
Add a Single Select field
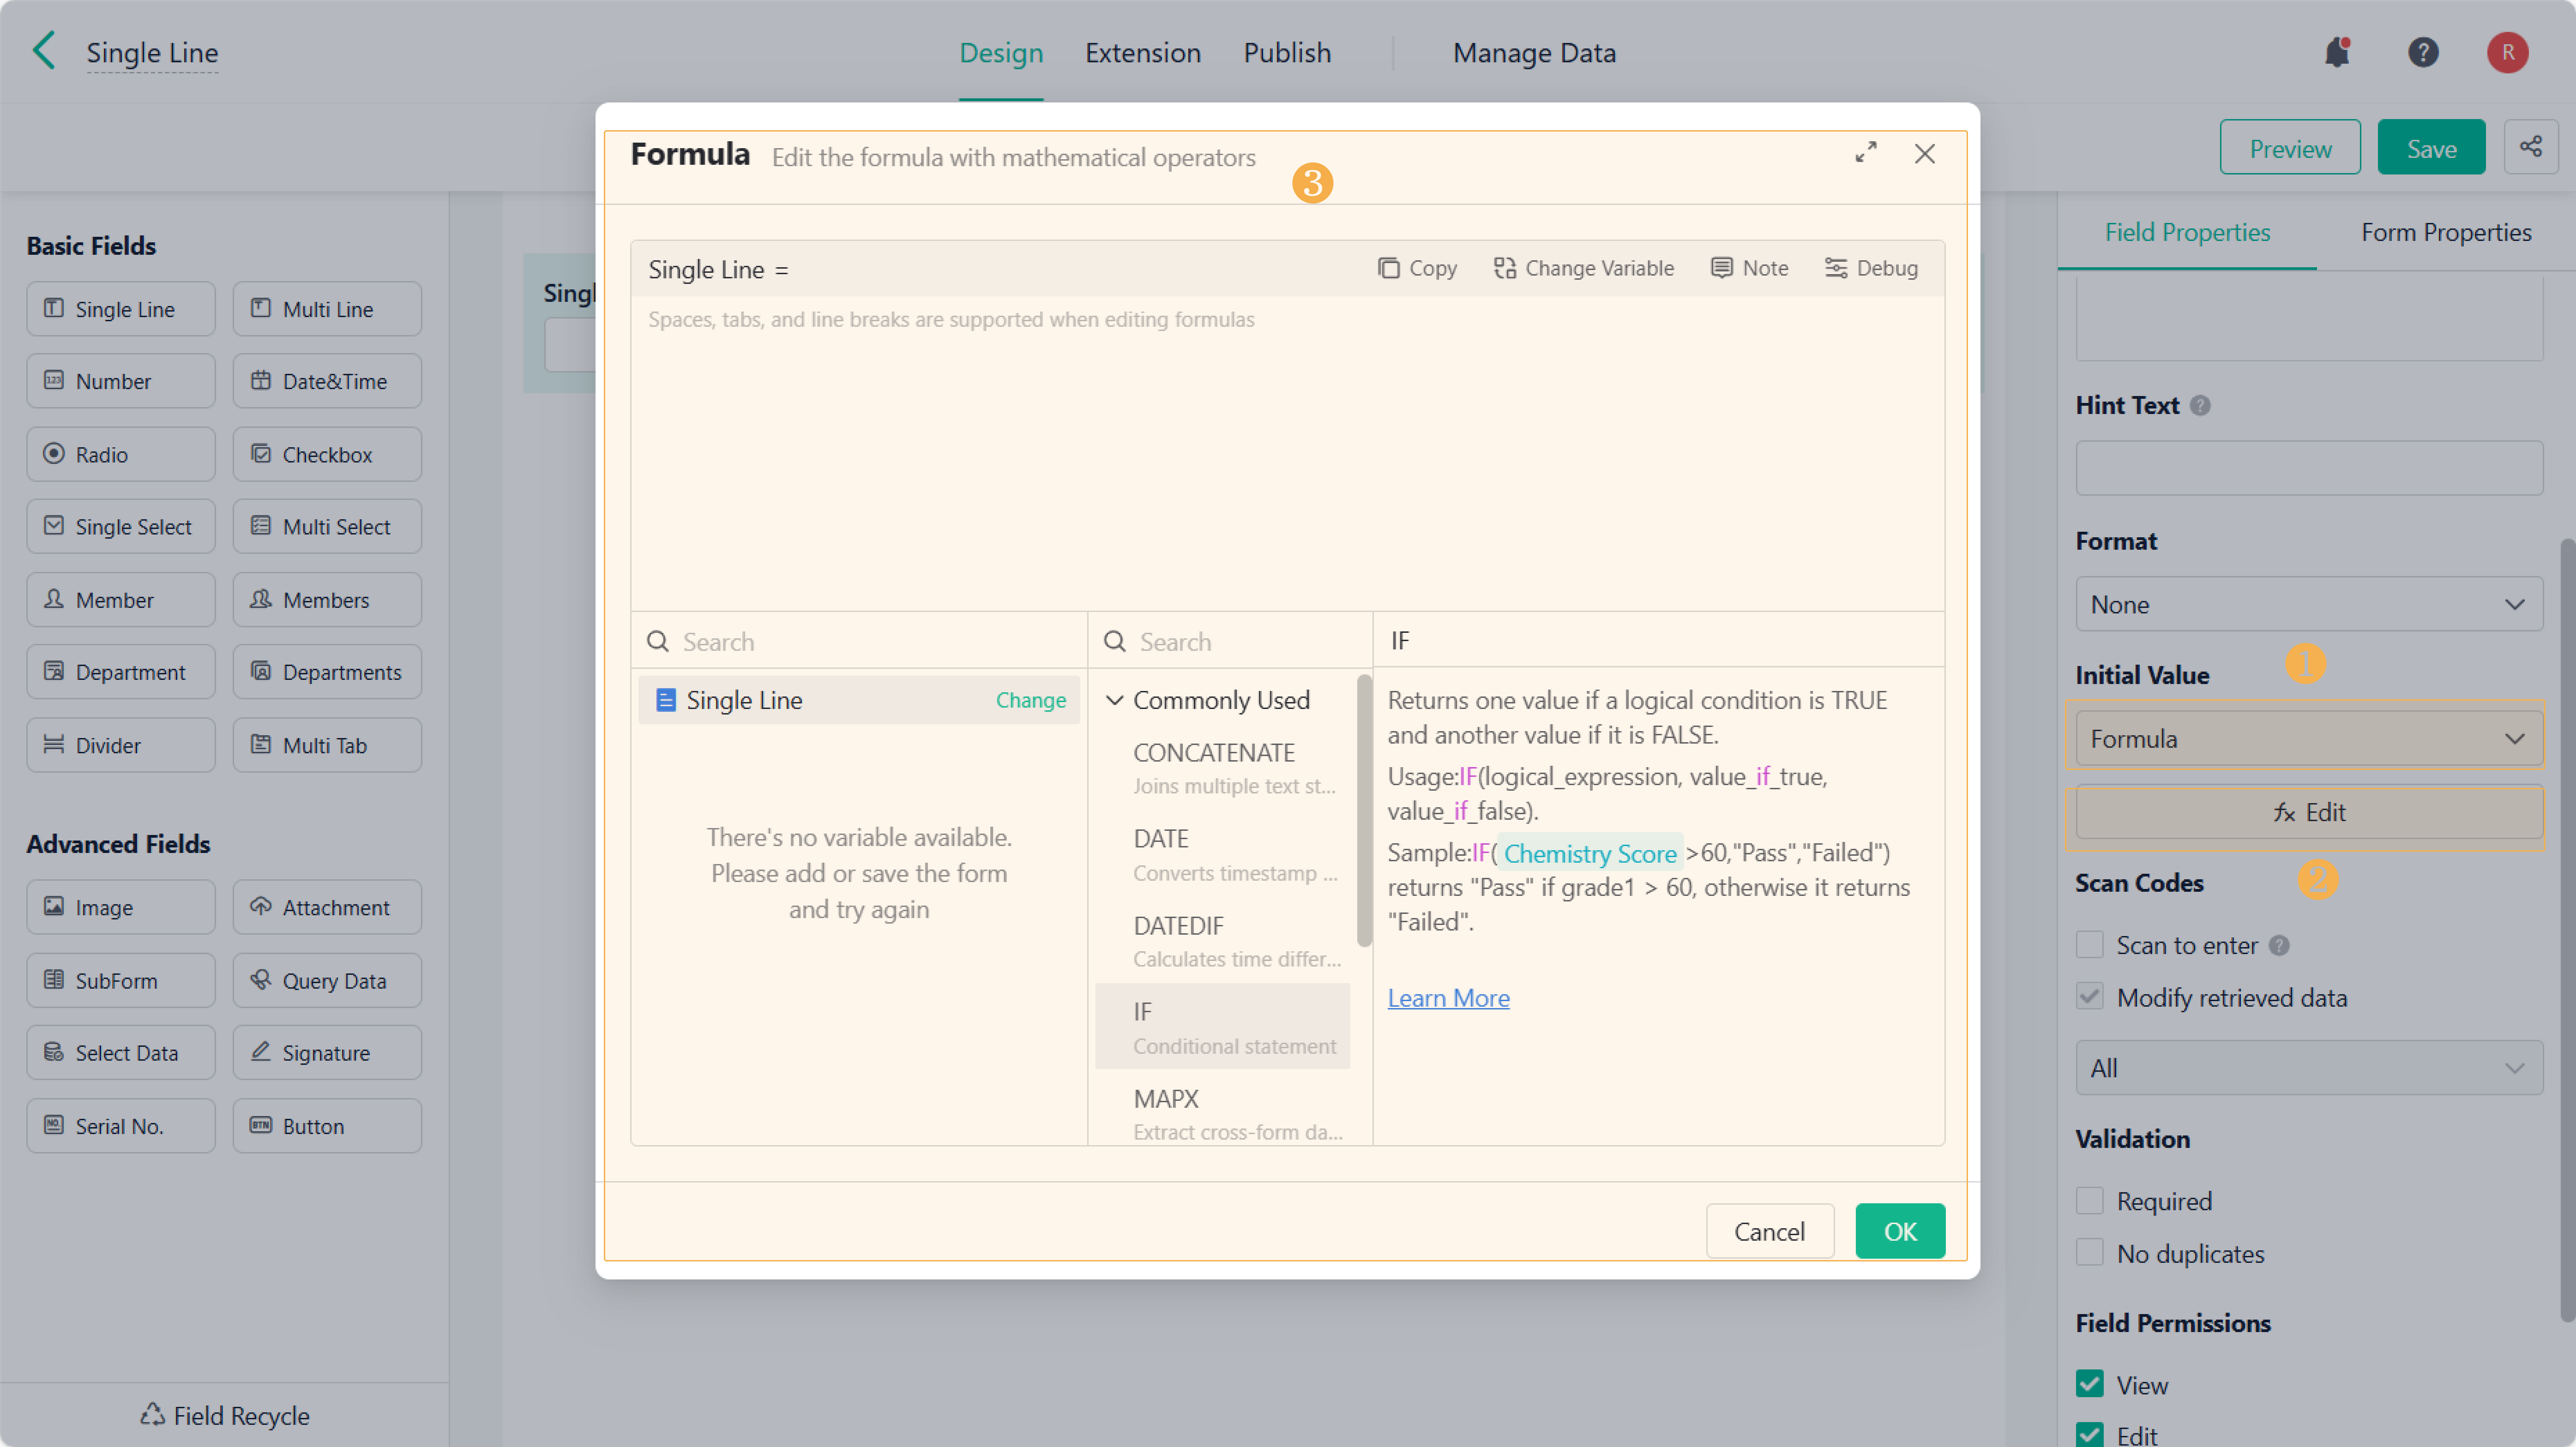pos(121,526)
